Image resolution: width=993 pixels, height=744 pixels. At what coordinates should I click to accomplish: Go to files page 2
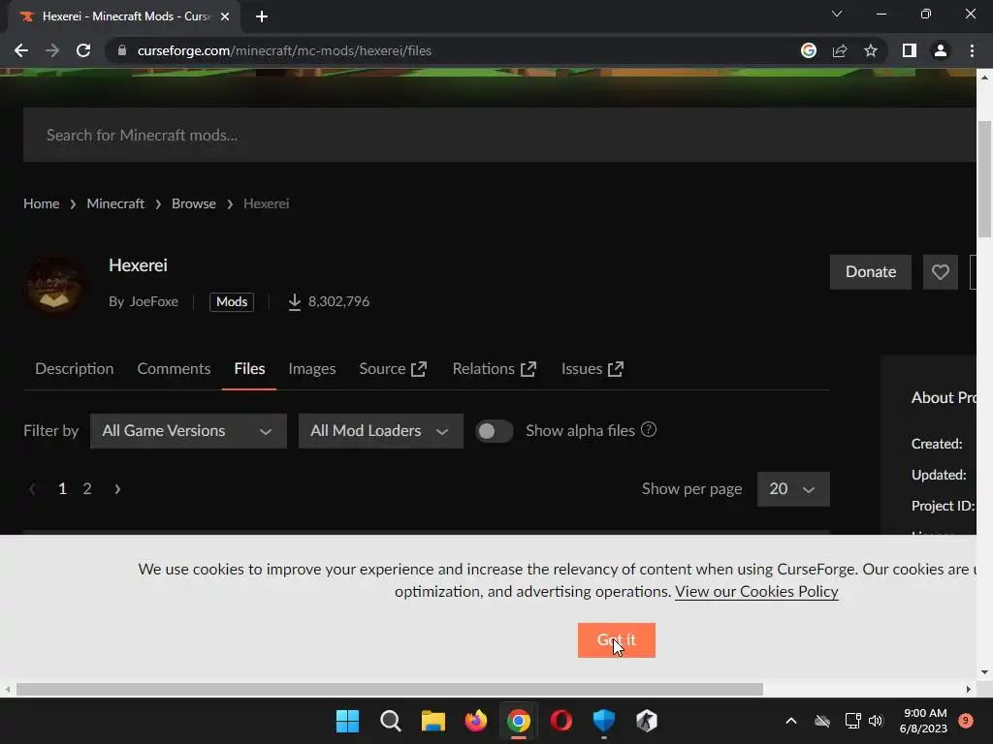(87, 489)
